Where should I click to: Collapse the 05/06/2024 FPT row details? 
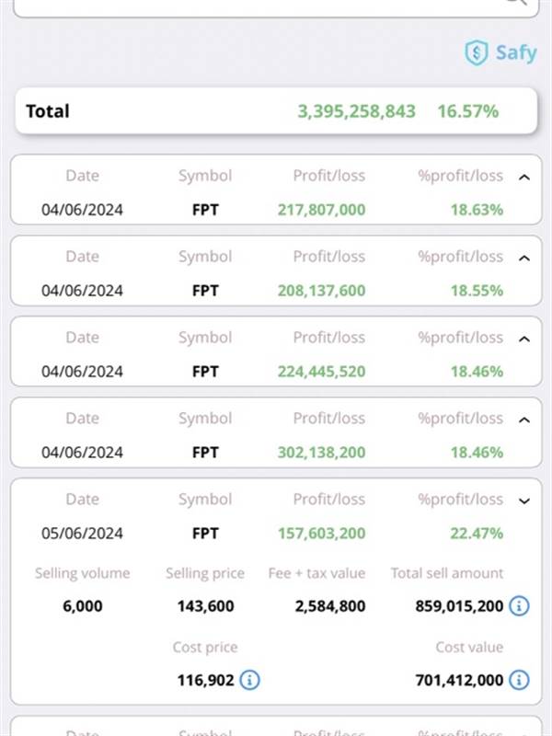pos(524,500)
